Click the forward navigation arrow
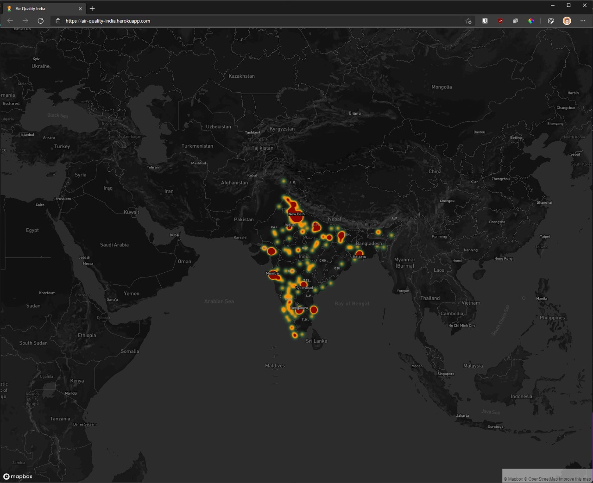The image size is (593, 483). 25,21
